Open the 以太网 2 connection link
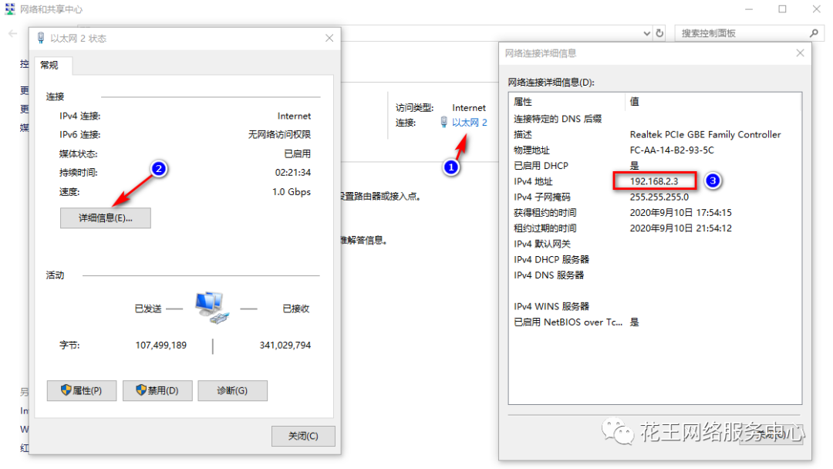 click(469, 122)
